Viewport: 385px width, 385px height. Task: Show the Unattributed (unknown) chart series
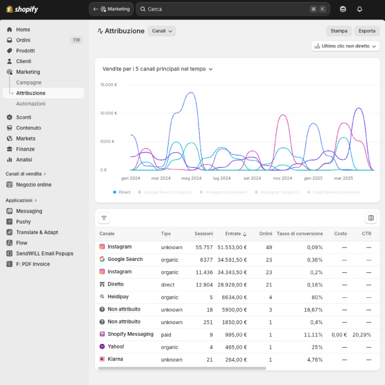[335, 192]
